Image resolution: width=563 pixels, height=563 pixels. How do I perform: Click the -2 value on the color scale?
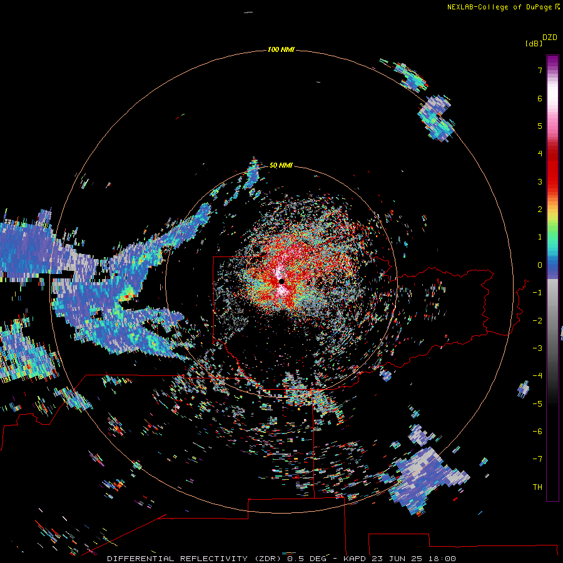click(537, 321)
